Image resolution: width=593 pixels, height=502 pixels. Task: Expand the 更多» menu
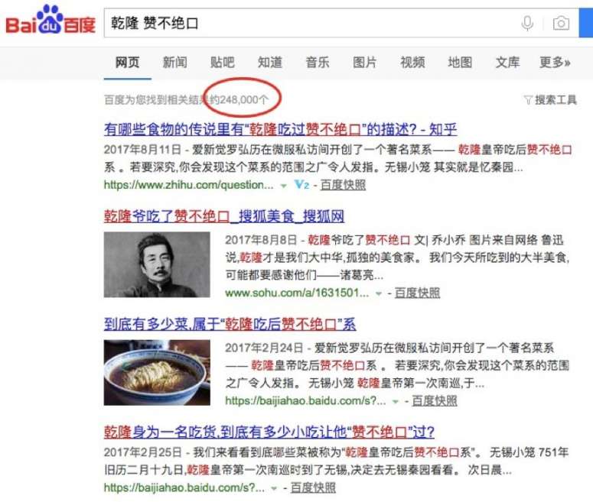(x=555, y=63)
